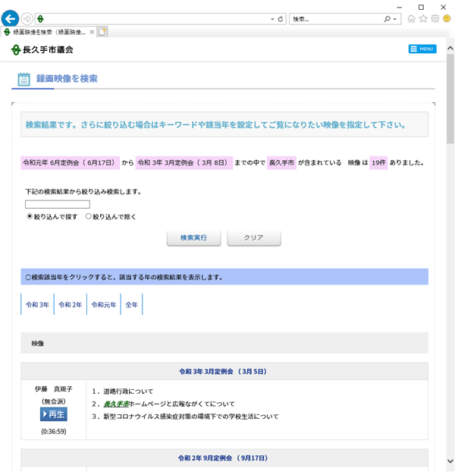Expand the address bar dropdown arrow
The width and height of the screenshot is (455, 472).
(x=272, y=19)
